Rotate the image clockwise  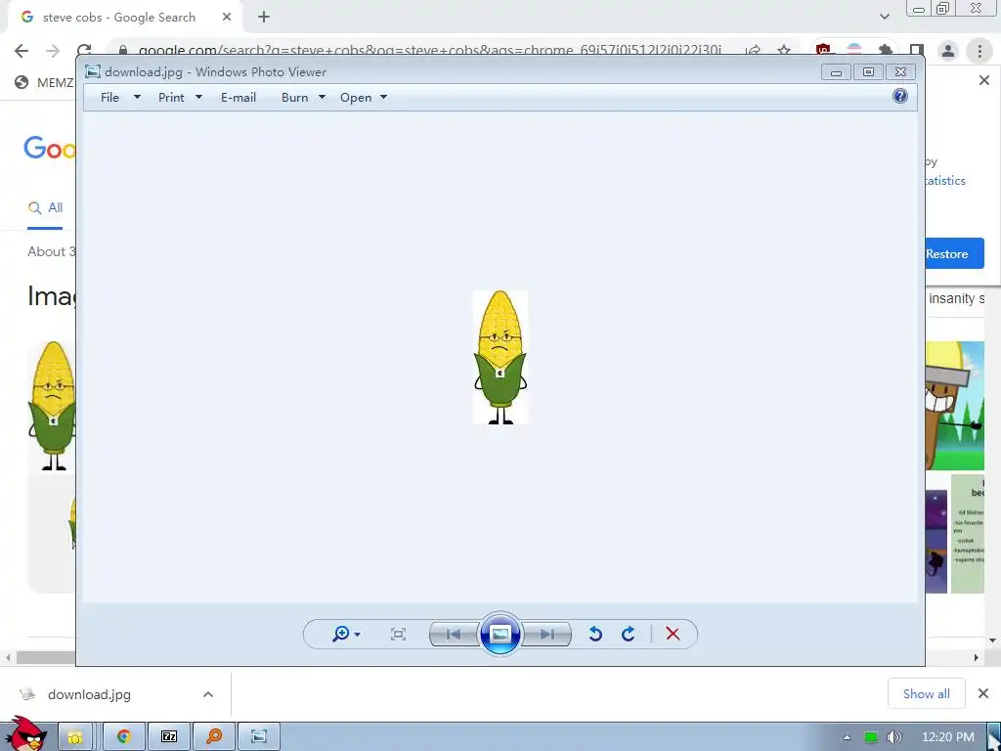629,634
